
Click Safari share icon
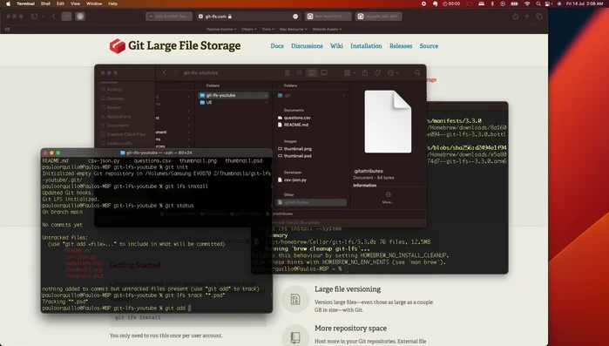(x=516, y=17)
